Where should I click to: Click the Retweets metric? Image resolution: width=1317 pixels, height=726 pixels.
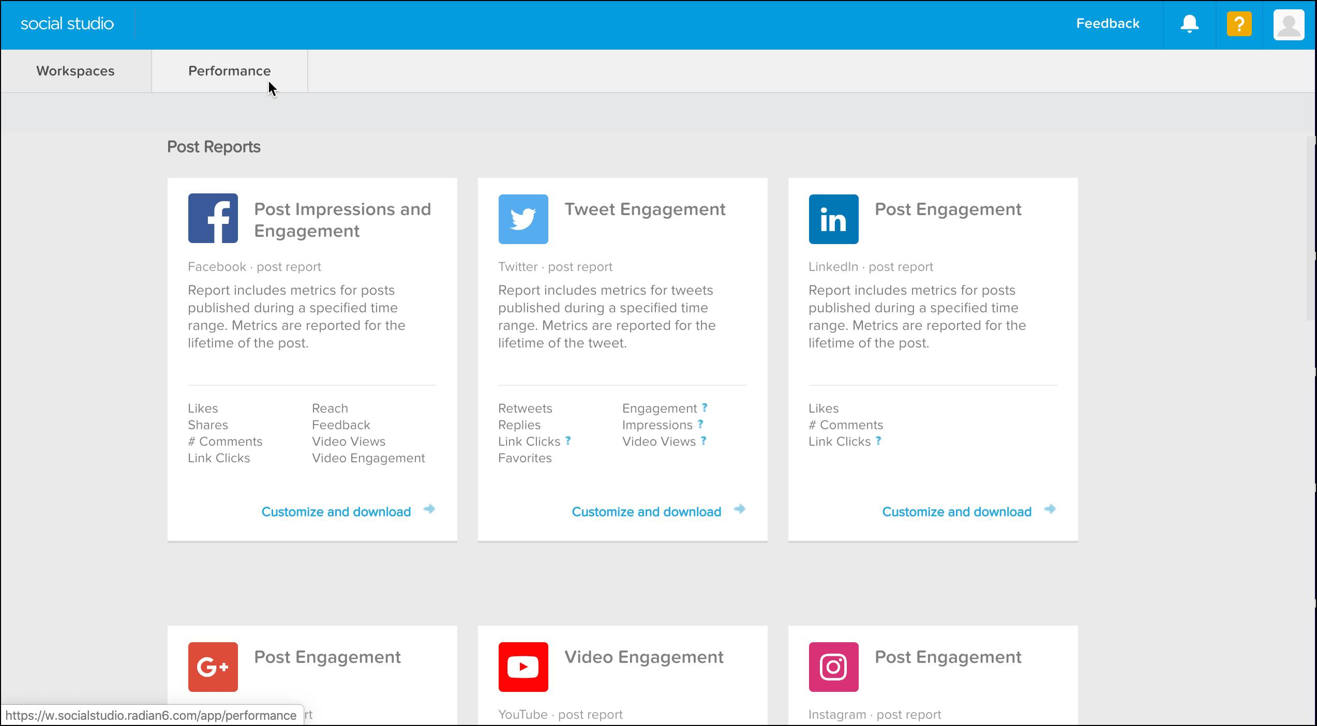(525, 409)
